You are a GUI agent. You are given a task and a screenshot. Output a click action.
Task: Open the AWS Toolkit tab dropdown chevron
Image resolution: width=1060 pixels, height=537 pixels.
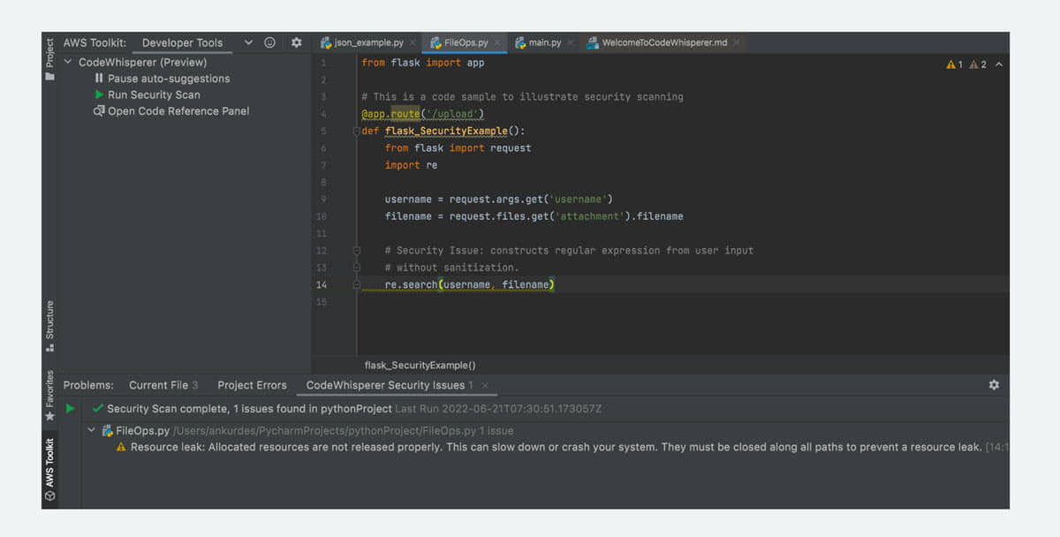[248, 42]
